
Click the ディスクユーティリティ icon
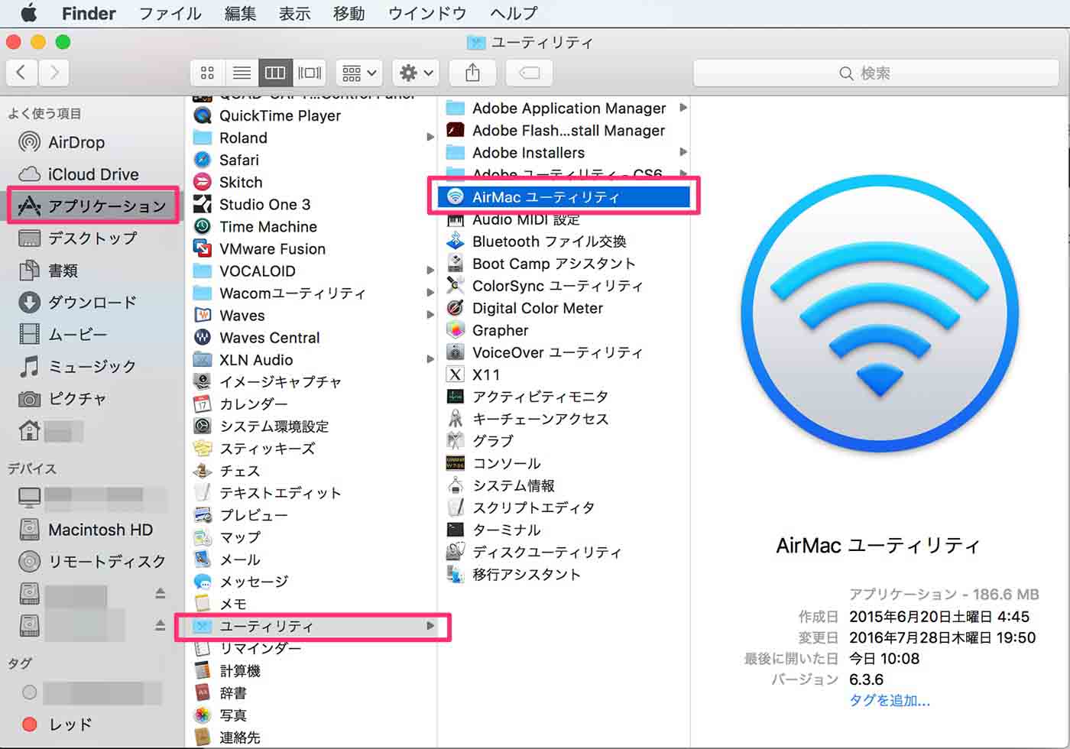coord(456,551)
